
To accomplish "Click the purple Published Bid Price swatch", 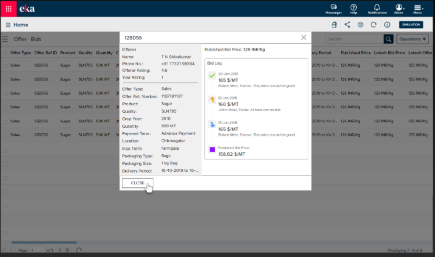I will click(212, 150).
